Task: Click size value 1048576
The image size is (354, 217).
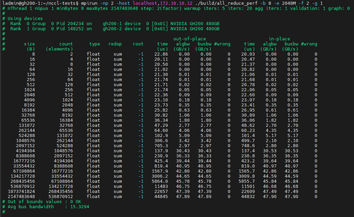Action: pos(26,141)
